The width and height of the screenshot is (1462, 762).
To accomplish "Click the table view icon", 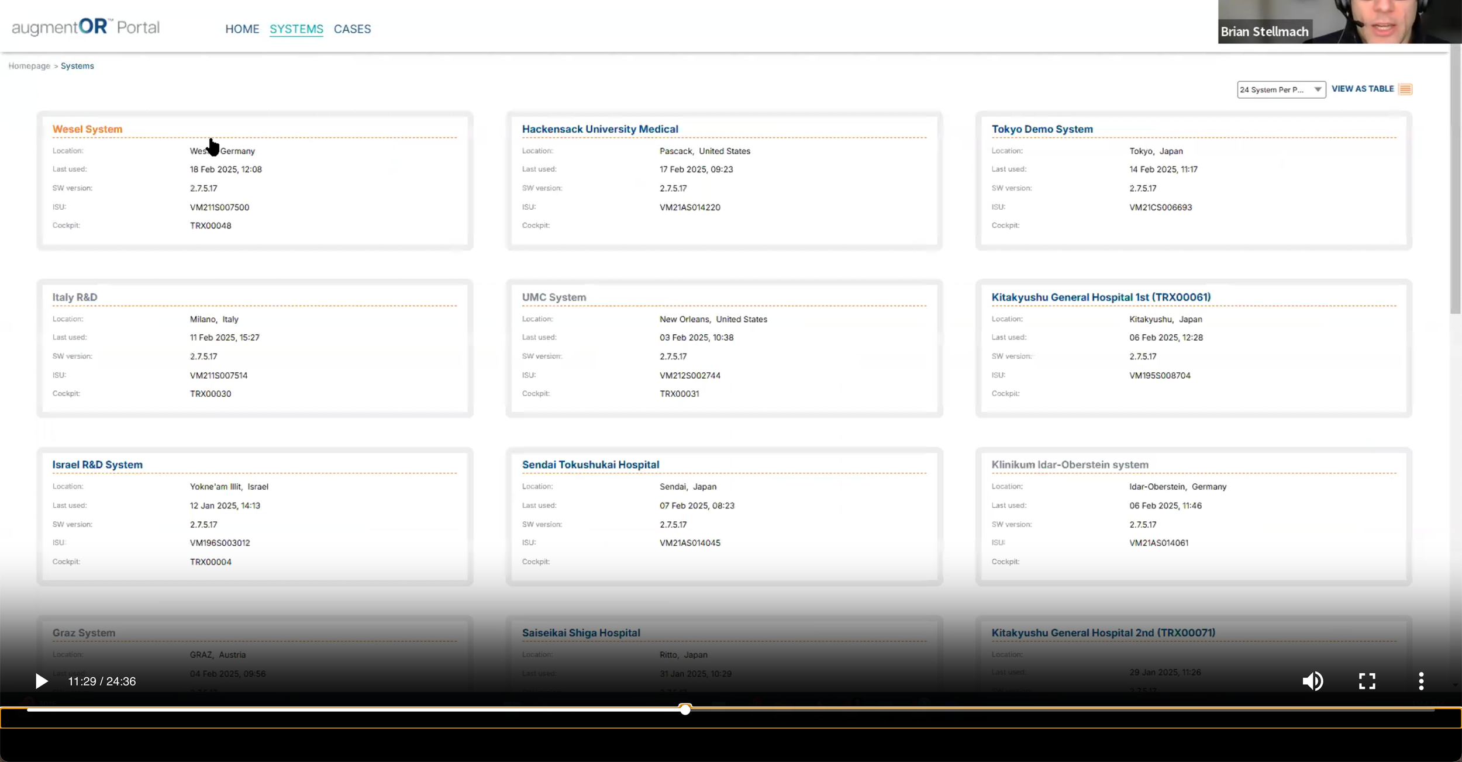I will tap(1406, 89).
